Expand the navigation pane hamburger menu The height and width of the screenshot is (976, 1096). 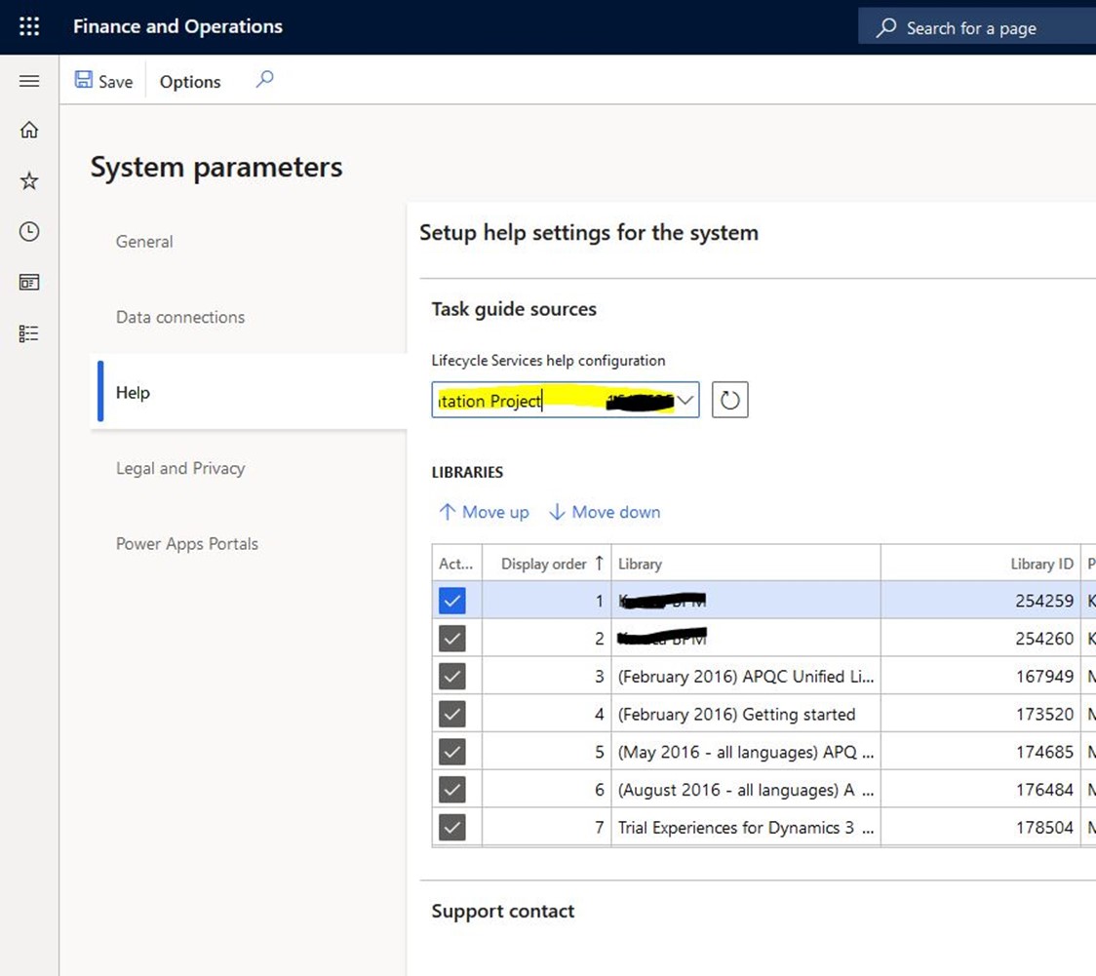[x=29, y=81]
